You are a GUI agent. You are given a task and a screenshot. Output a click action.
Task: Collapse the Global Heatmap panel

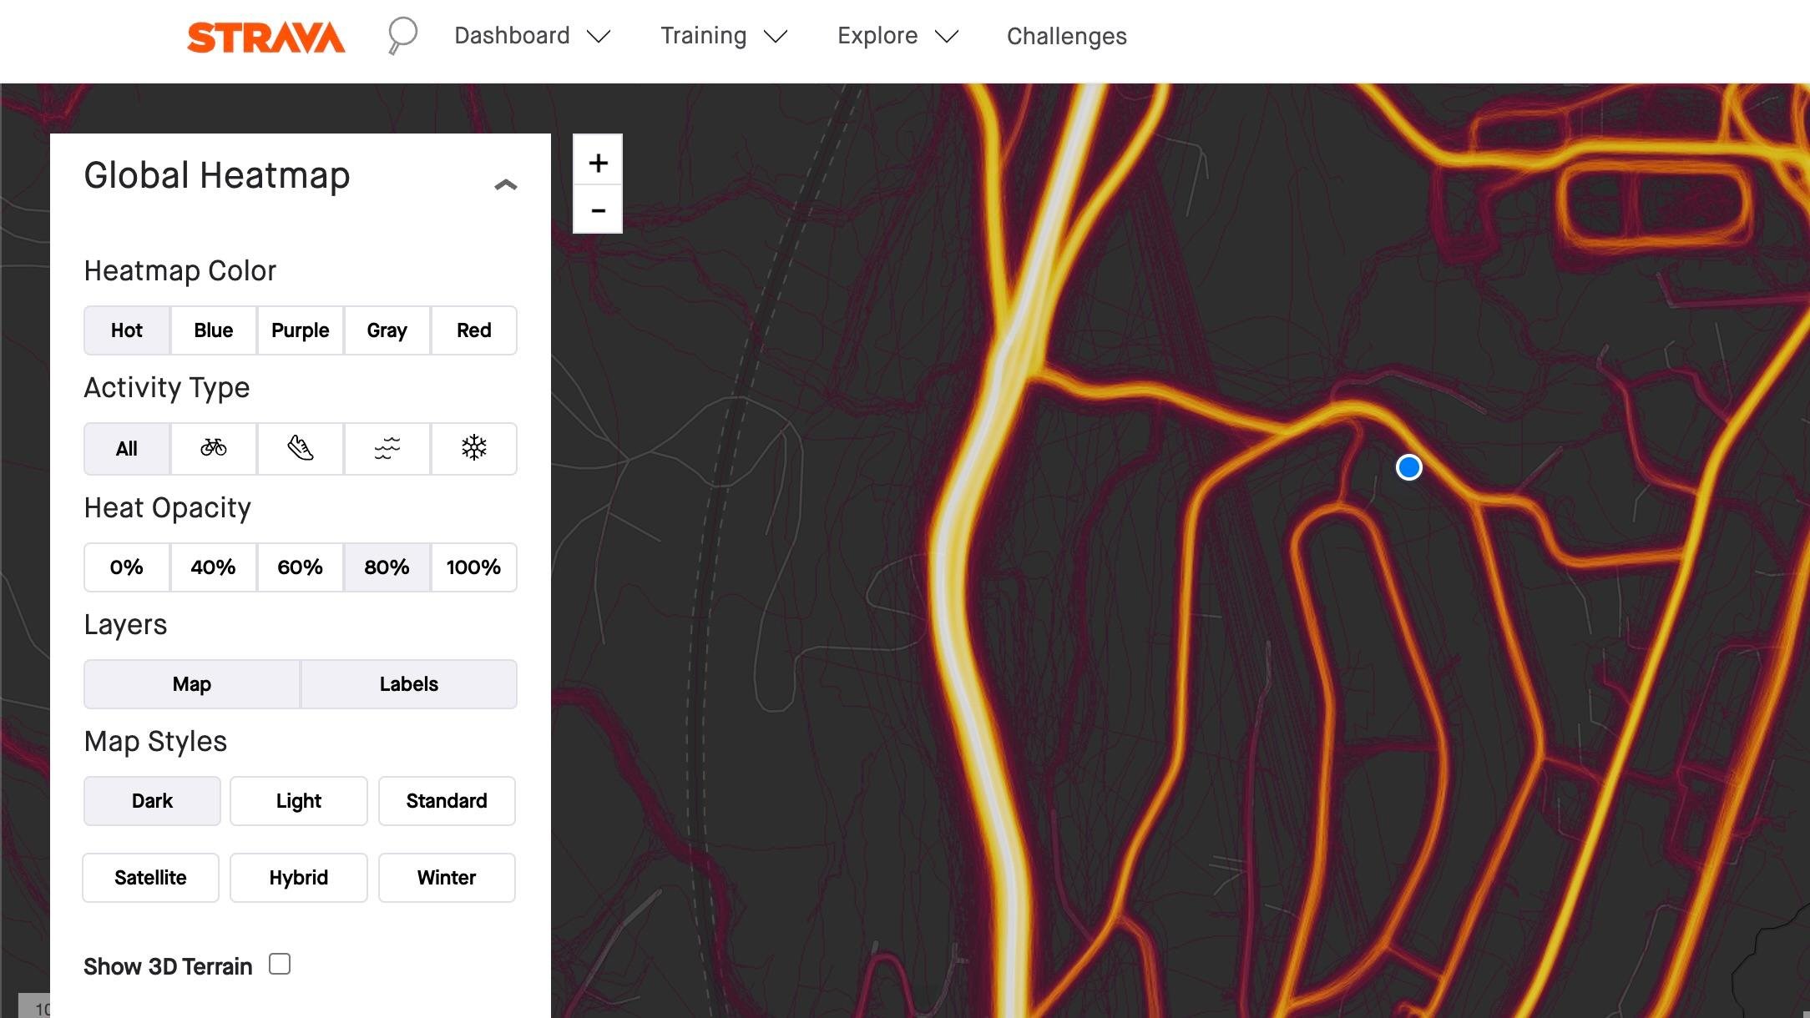[x=506, y=184]
